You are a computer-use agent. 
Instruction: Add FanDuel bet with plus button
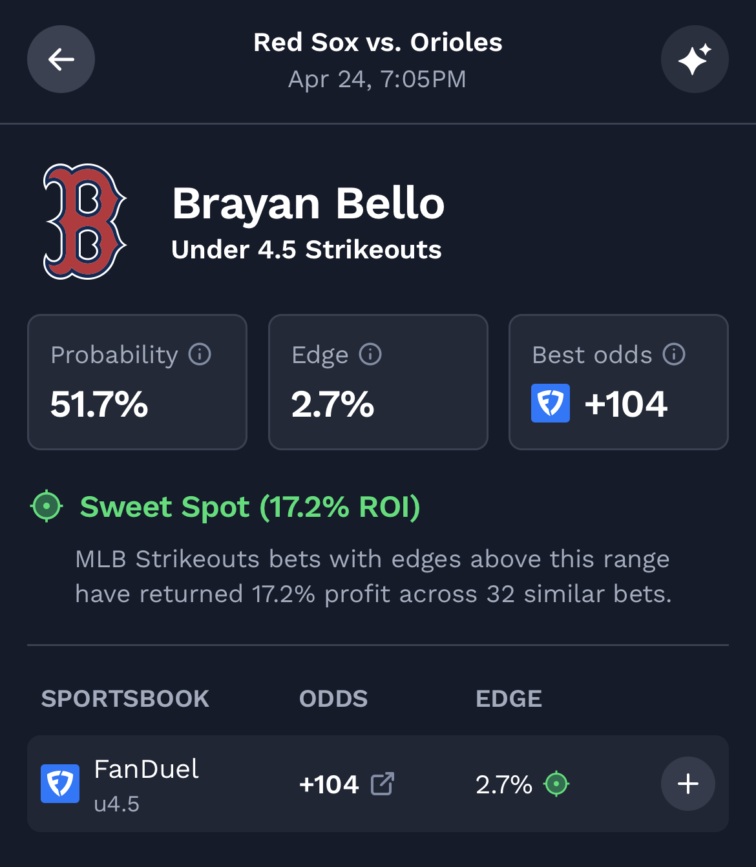click(688, 784)
